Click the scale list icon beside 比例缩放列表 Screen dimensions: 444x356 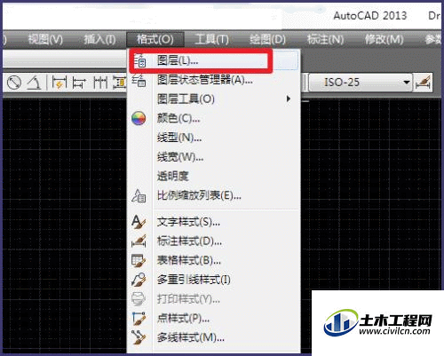pyautogui.click(x=139, y=195)
